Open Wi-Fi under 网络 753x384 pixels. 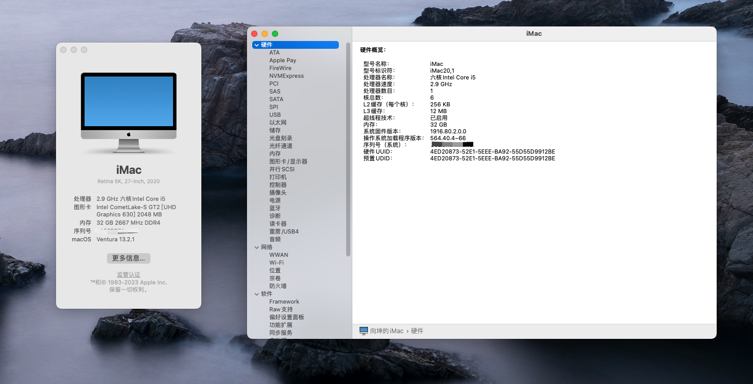pos(277,263)
